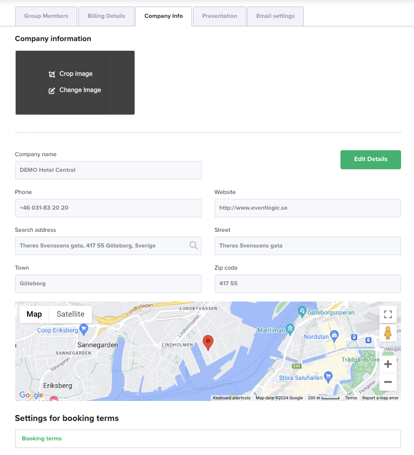414x455 pixels.
Task: Click the Edit Details button
Action: coord(370,159)
